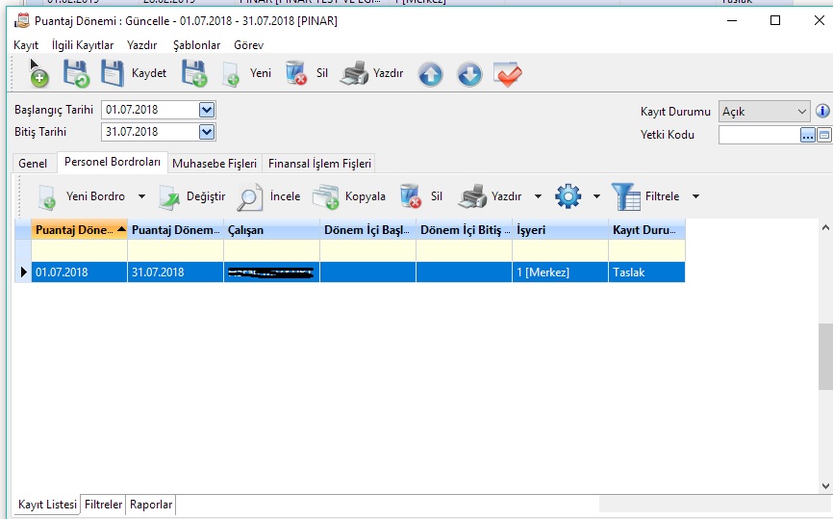Expand the Kayıt Durumu combo box
Screen dimensions: 833x519
[802, 112]
